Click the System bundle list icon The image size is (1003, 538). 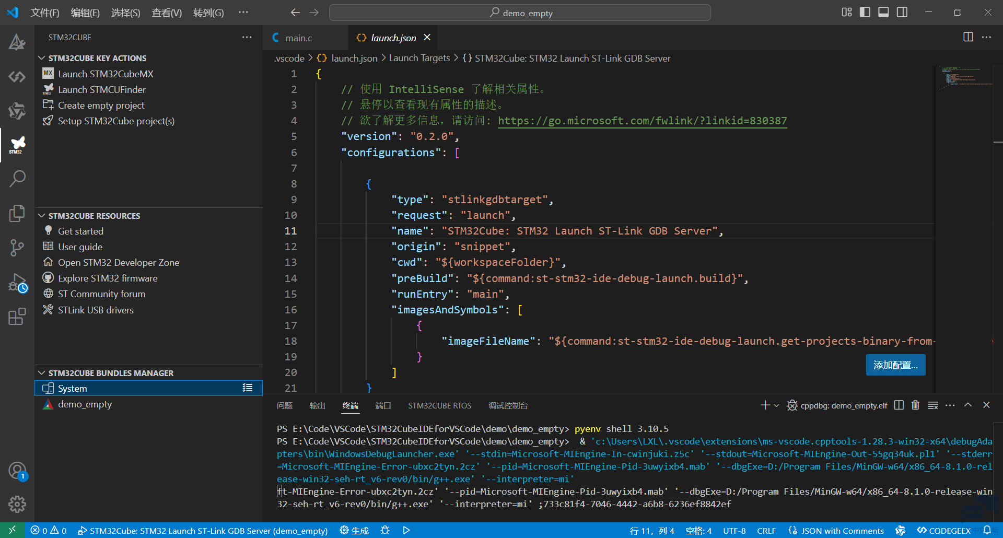pyautogui.click(x=248, y=388)
